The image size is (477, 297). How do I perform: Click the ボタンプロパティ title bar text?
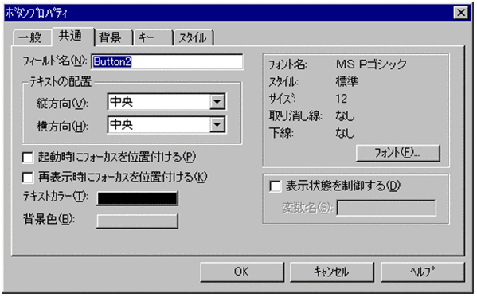[37, 13]
